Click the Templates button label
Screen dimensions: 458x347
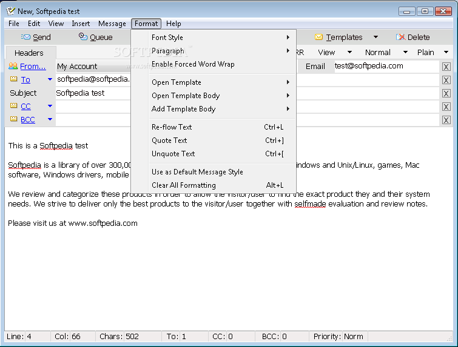(344, 38)
